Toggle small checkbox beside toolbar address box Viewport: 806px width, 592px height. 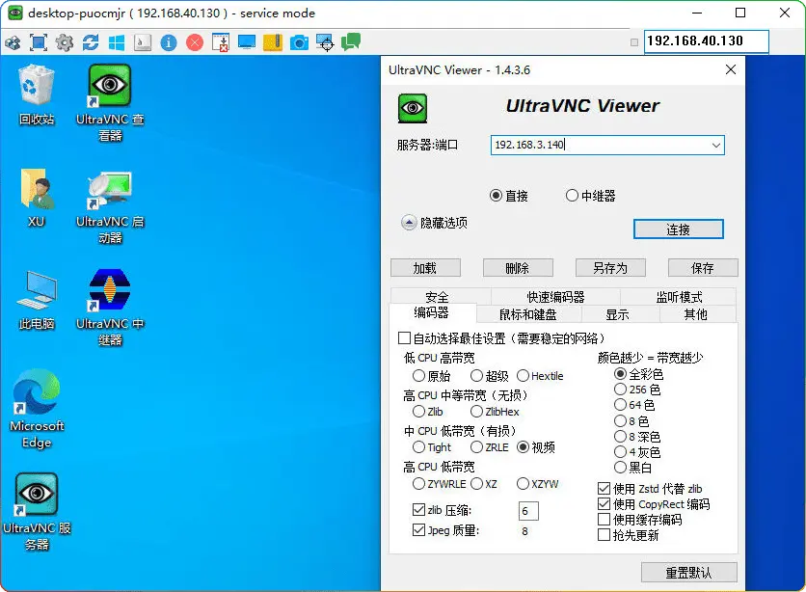[x=634, y=42]
